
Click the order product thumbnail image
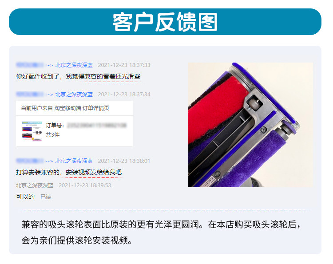(32, 131)
